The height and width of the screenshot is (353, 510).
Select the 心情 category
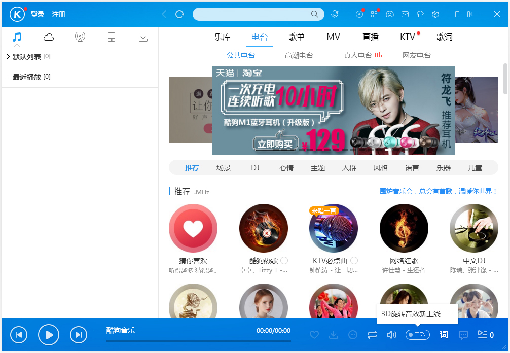(286, 168)
